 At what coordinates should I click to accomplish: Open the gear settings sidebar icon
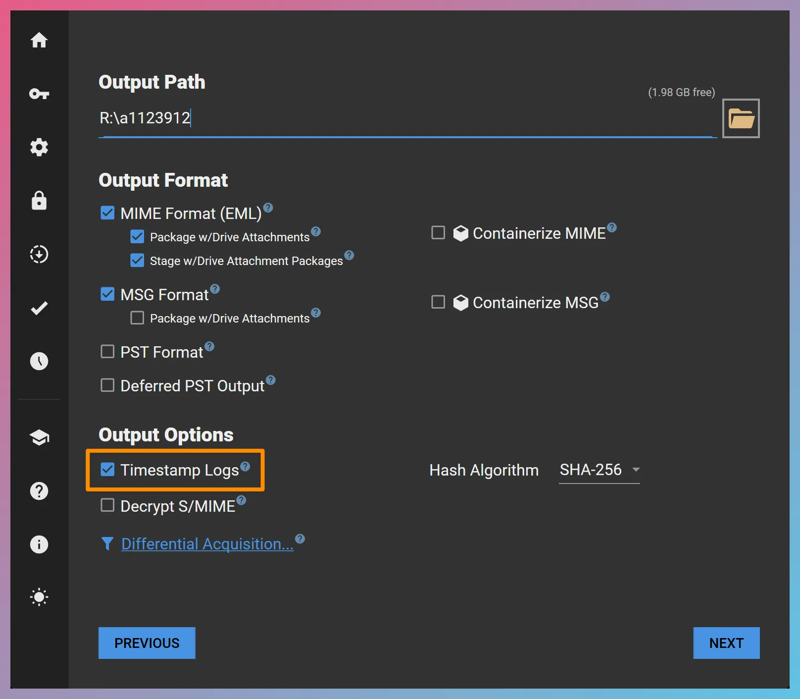tap(39, 147)
